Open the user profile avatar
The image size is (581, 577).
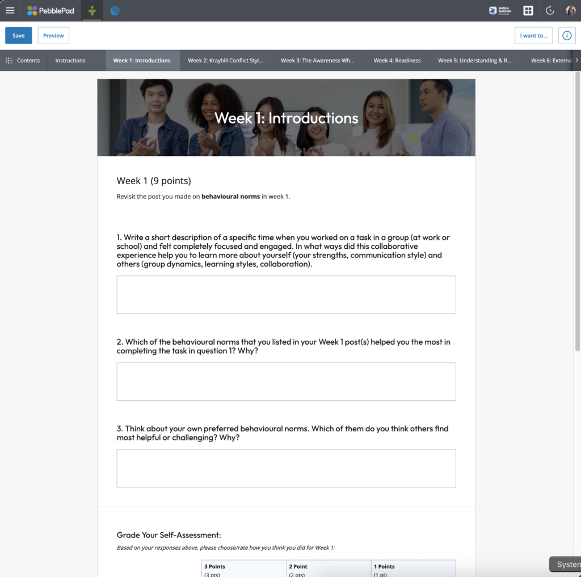(x=571, y=11)
